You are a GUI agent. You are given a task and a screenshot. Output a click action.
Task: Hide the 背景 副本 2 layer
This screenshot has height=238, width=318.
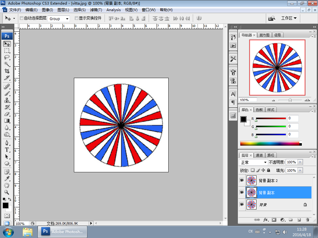(x=242, y=180)
